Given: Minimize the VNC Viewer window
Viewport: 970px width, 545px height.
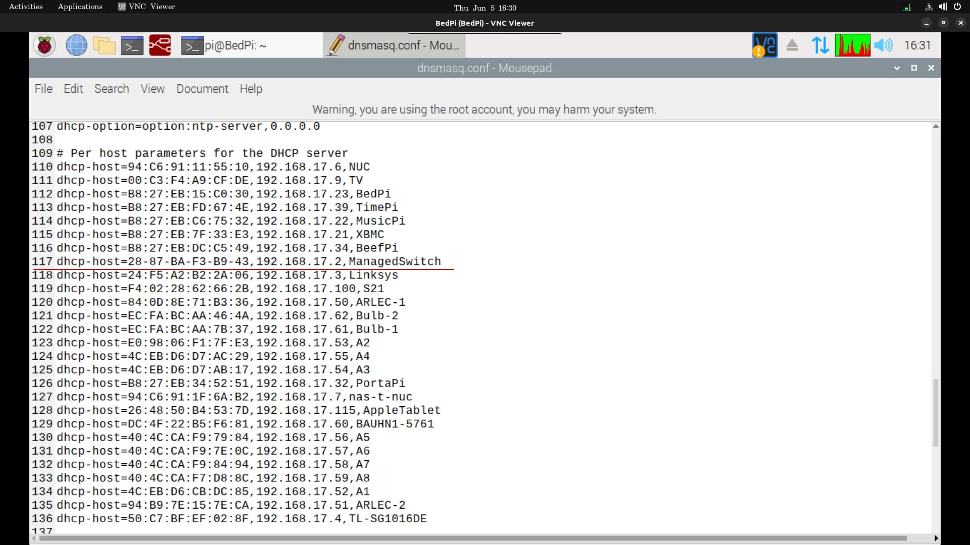Looking at the screenshot, I should pos(926,23).
